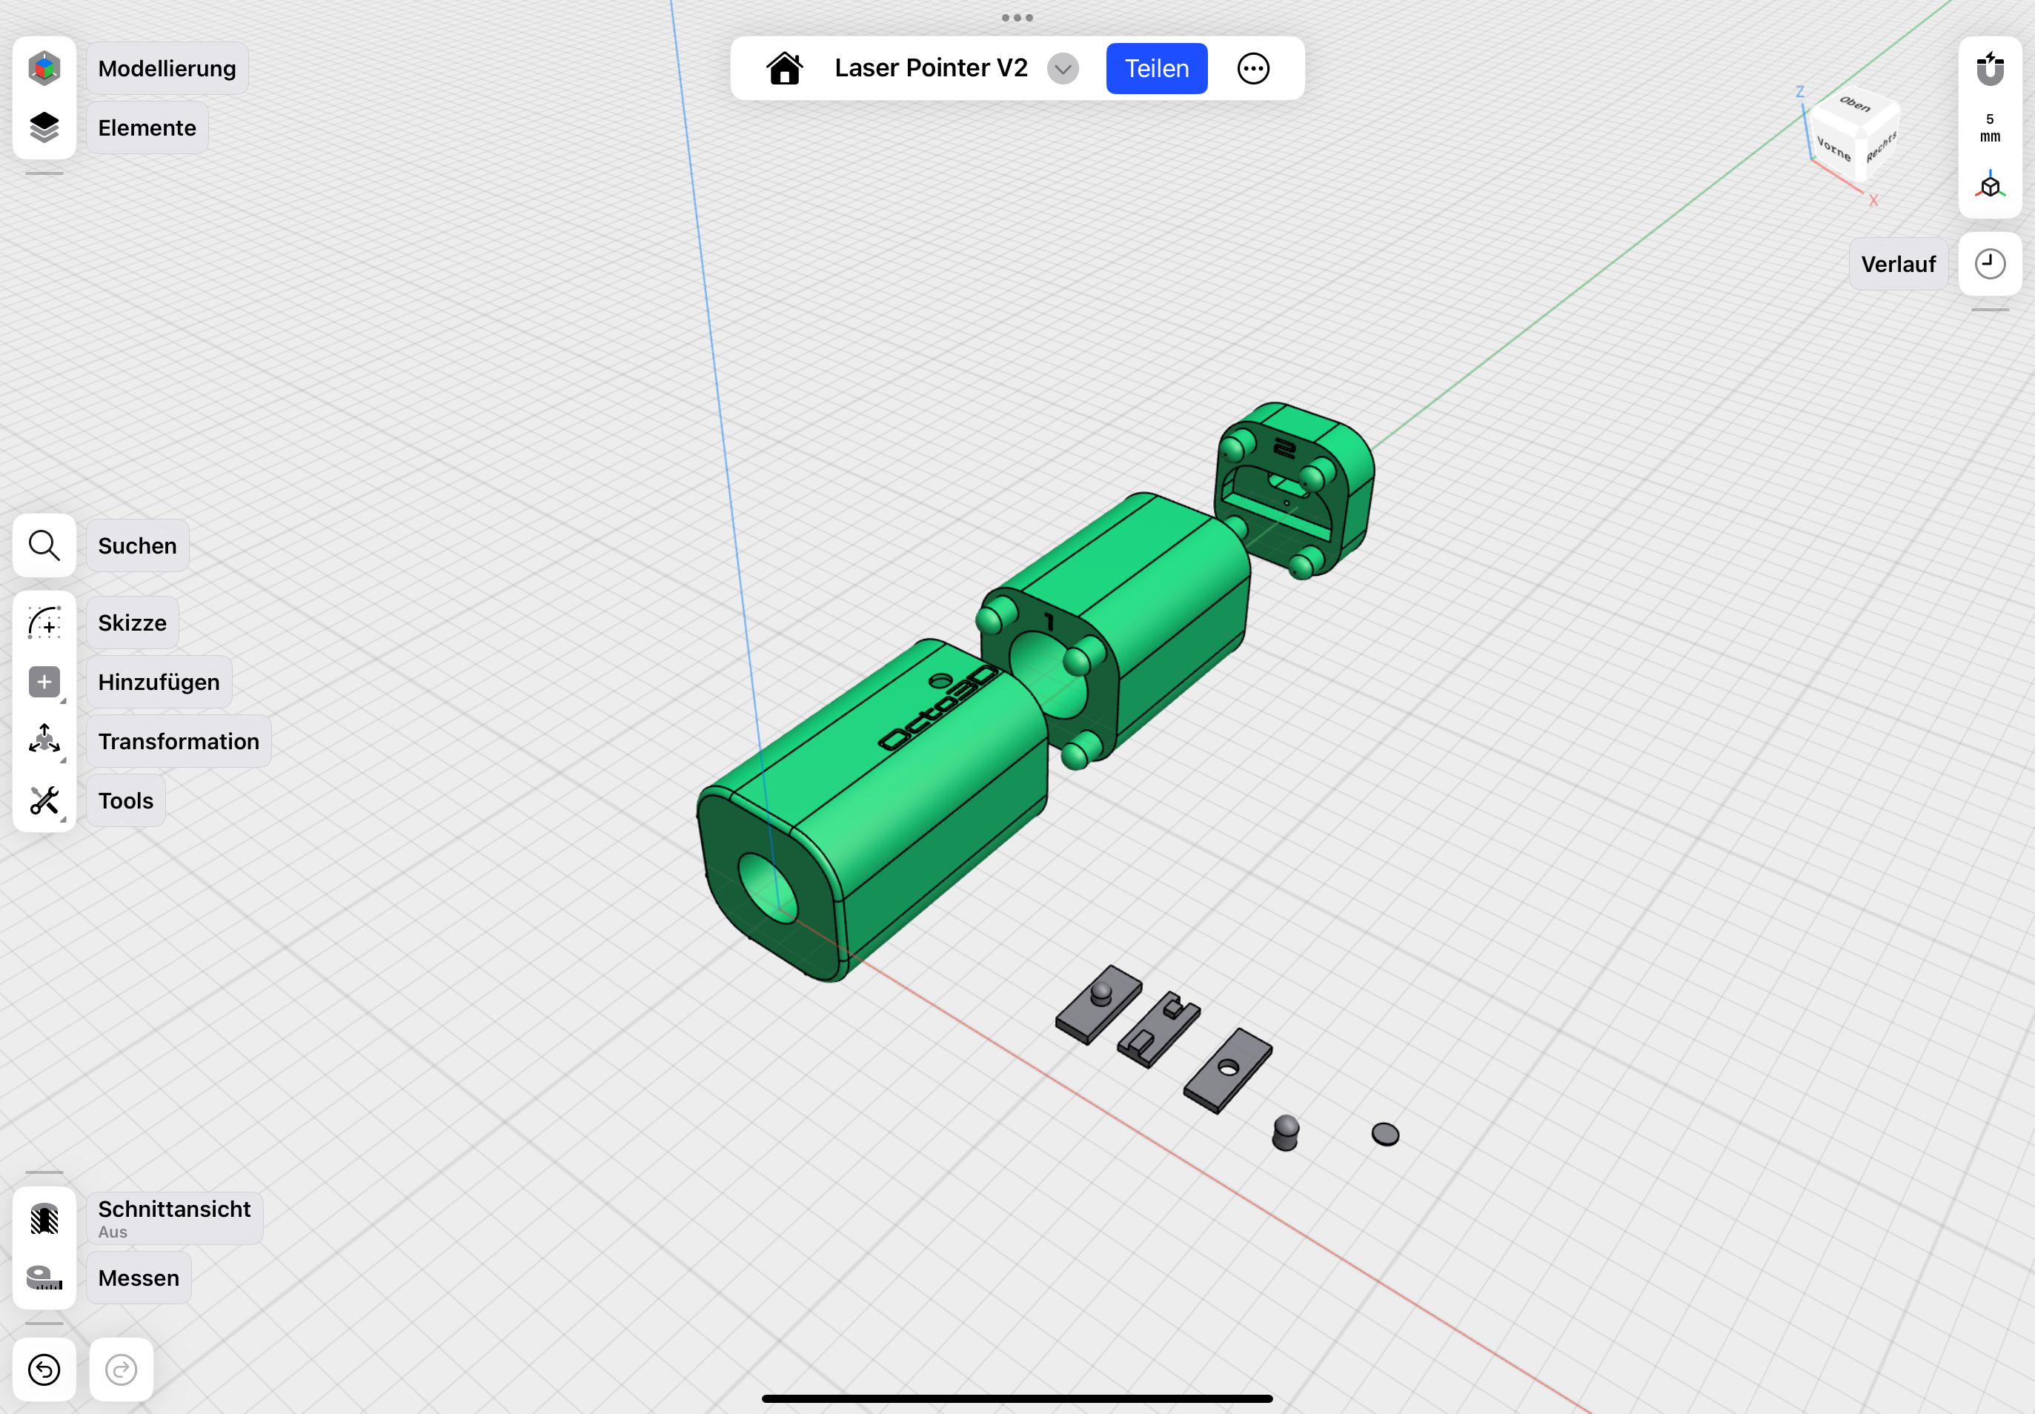Image resolution: width=2035 pixels, height=1414 pixels.
Task: Click the undo arrow button
Action: click(x=44, y=1370)
